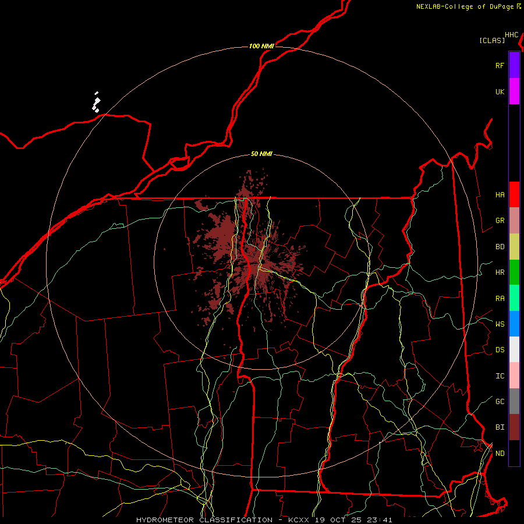Click the 'KCXX' radar site identifier

[x=299, y=520]
